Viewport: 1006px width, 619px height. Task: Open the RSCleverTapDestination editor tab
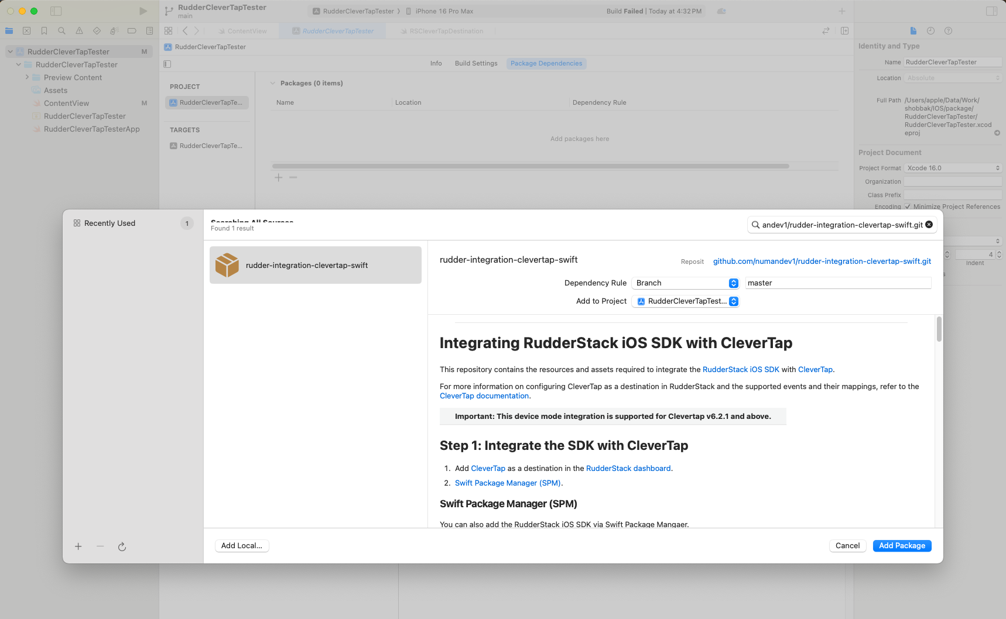pyautogui.click(x=442, y=31)
